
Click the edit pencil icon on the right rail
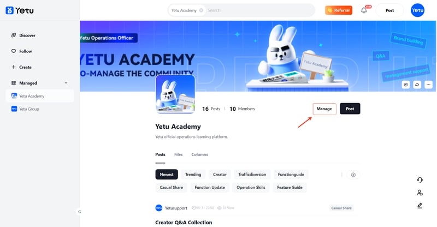420,206
